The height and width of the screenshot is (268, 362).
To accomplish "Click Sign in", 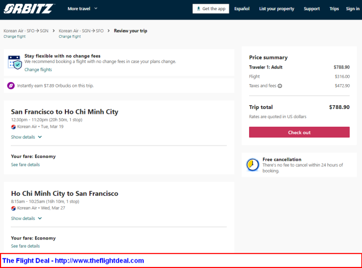I will tap(352, 9).
